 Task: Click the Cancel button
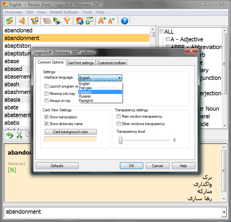(x=157, y=166)
